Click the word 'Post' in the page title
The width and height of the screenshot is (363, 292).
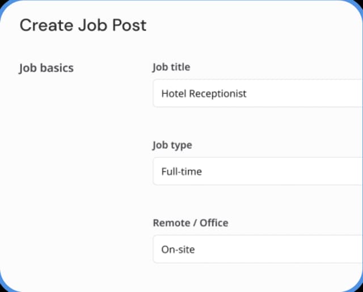(130, 25)
